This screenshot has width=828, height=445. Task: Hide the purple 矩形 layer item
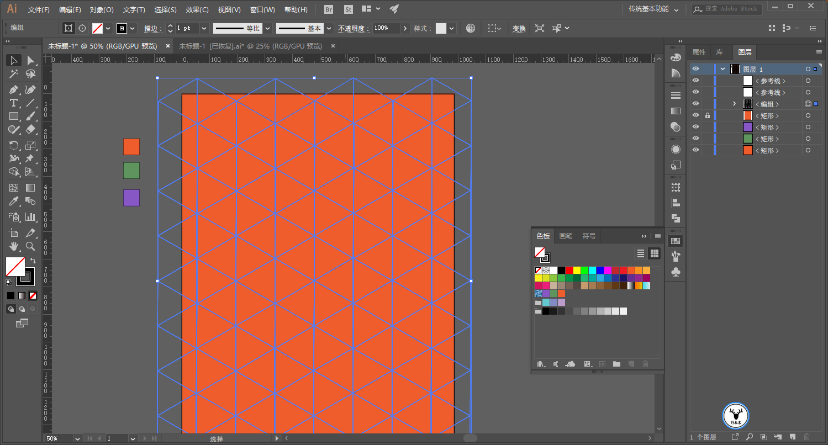(x=696, y=127)
